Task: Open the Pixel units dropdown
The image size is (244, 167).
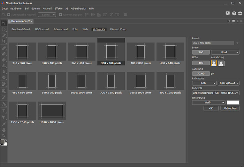Action: (x=225, y=52)
